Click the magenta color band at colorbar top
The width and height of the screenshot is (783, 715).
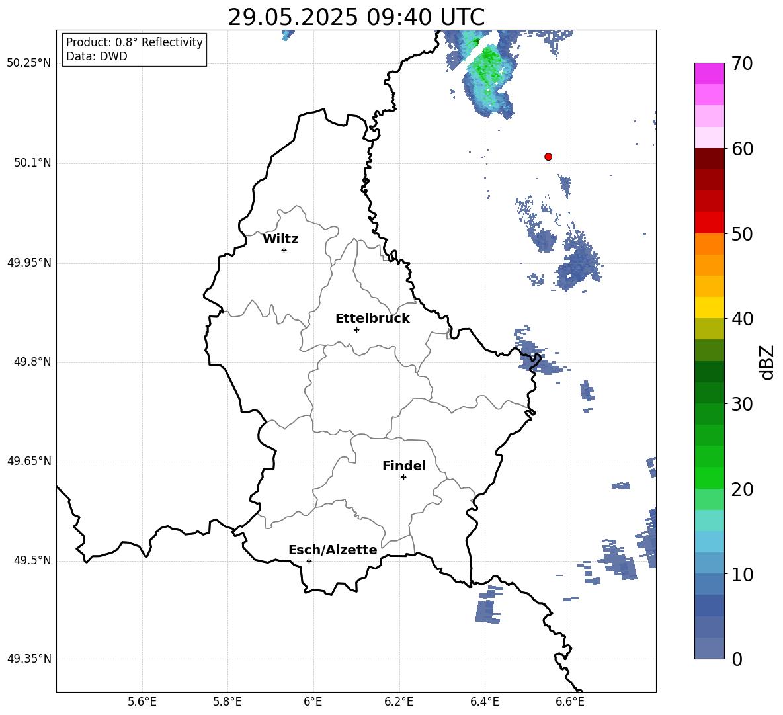(709, 73)
